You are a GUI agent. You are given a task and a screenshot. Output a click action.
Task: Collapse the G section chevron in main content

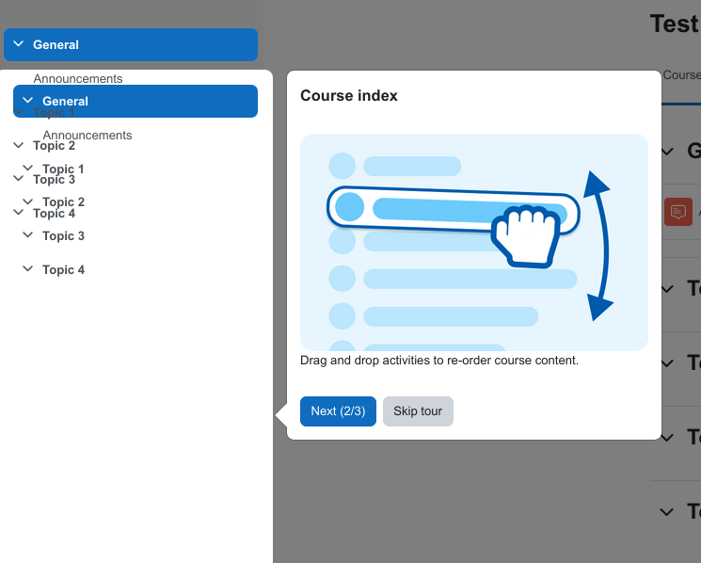point(667,152)
